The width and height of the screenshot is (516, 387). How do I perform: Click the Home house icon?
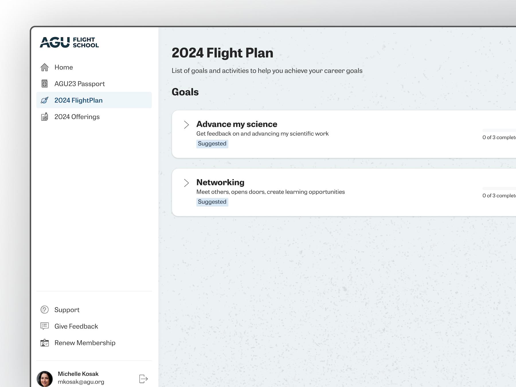[x=45, y=67]
